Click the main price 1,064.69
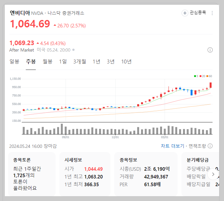This screenshot has width=224, height=201. [30, 24]
